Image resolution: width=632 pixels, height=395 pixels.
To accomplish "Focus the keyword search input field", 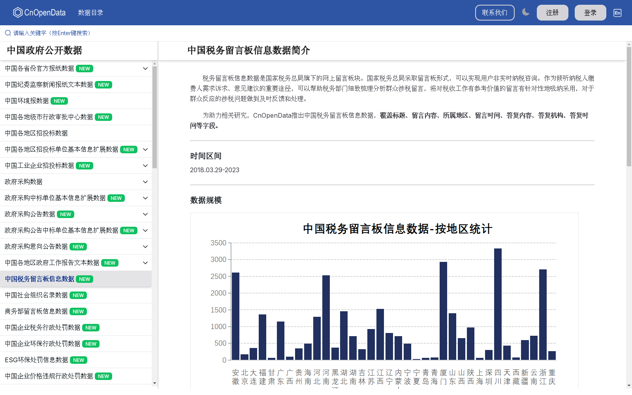I will [316, 33].
